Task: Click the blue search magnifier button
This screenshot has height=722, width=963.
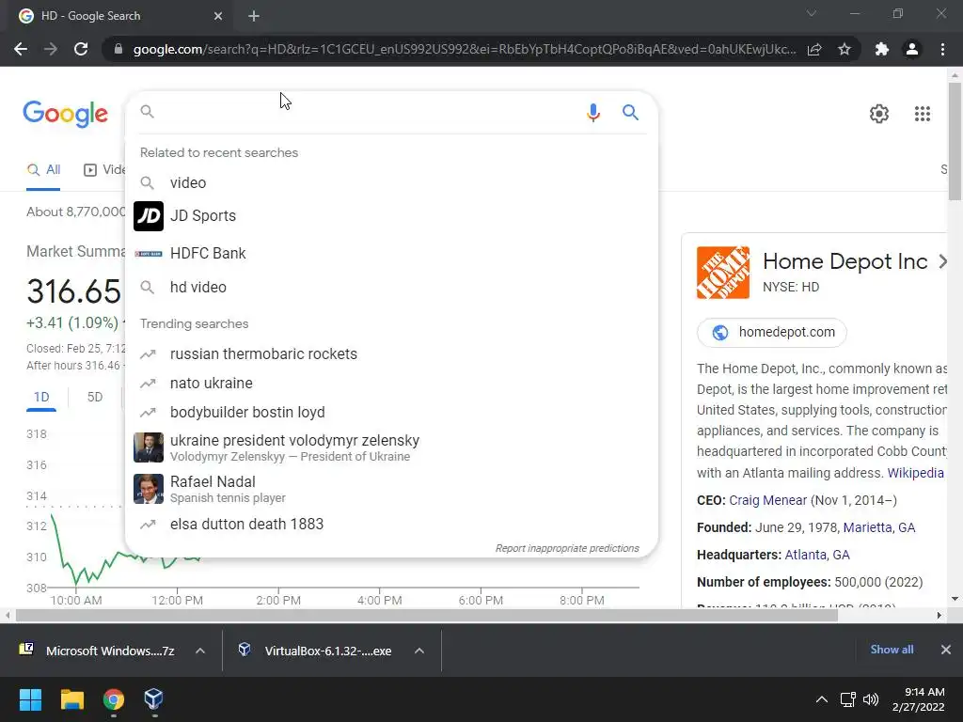Action: click(x=630, y=113)
